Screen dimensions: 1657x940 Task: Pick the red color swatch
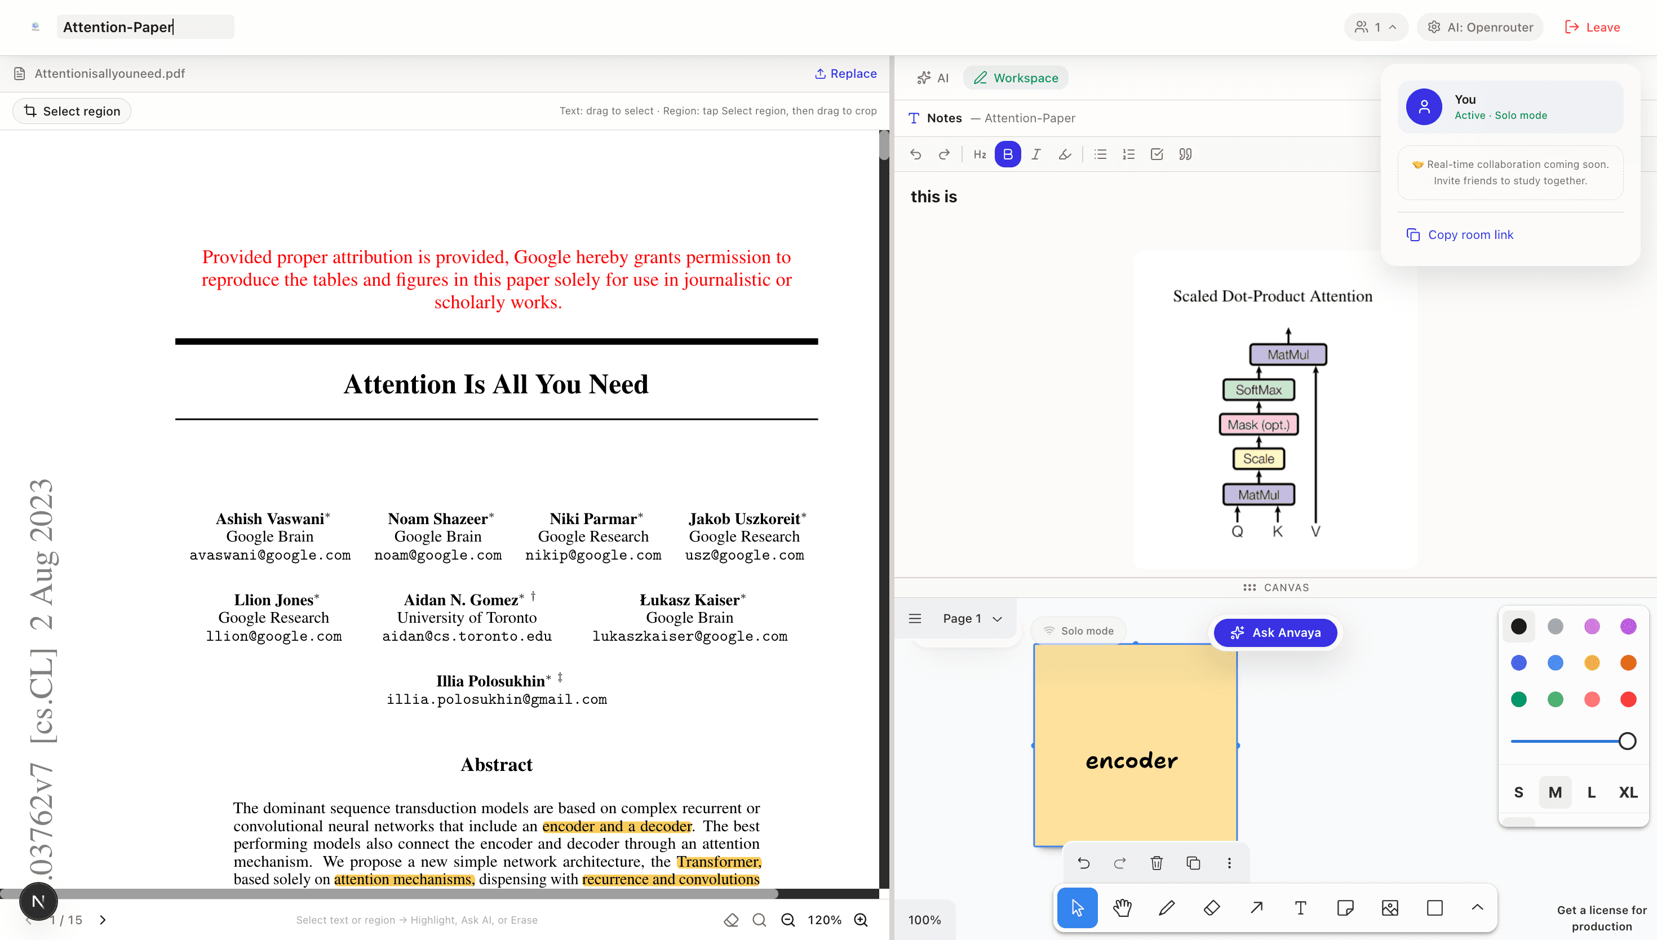tap(1628, 699)
